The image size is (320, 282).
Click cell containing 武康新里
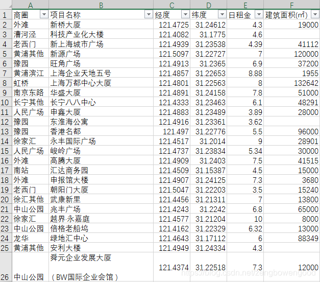pyautogui.click(x=101, y=199)
